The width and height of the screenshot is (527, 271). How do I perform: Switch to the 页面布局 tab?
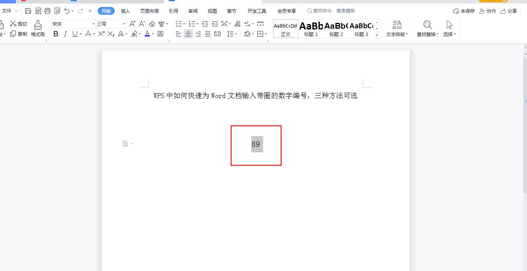coord(150,11)
